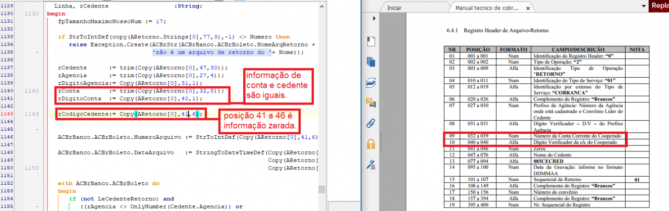Screen dimensions: 669x211
Task: Click the fpTamanhoMaximoNossoNum := 17 line
Action: (111, 22)
